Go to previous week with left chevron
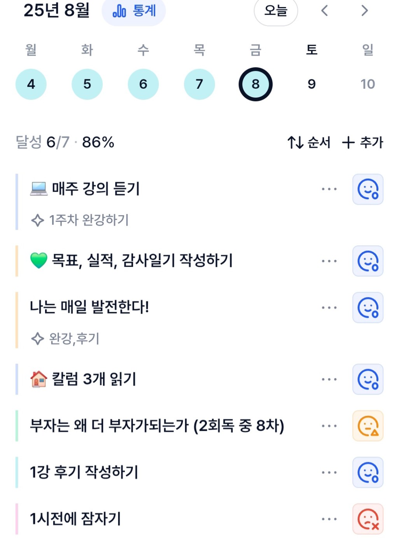 (325, 11)
